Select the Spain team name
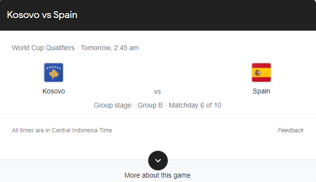This screenshot has height=182, width=316. click(x=261, y=91)
